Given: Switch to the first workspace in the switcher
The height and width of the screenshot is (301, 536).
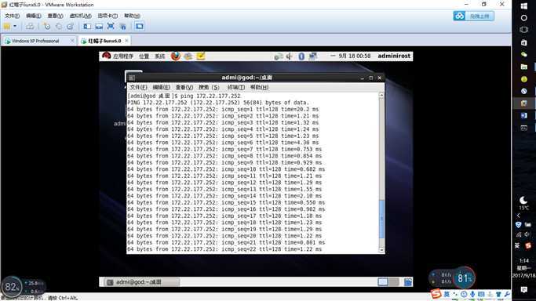Looking at the screenshot, I should 383,282.
